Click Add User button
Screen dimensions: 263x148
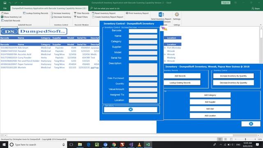pos(210,109)
